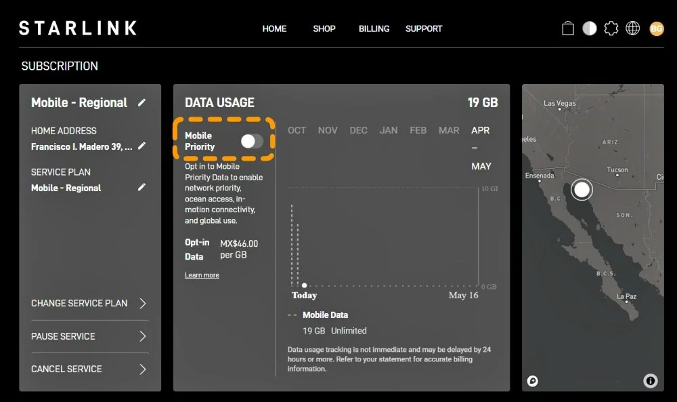
Task: Click the Las Vegas label on map
Action: pos(560,103)
